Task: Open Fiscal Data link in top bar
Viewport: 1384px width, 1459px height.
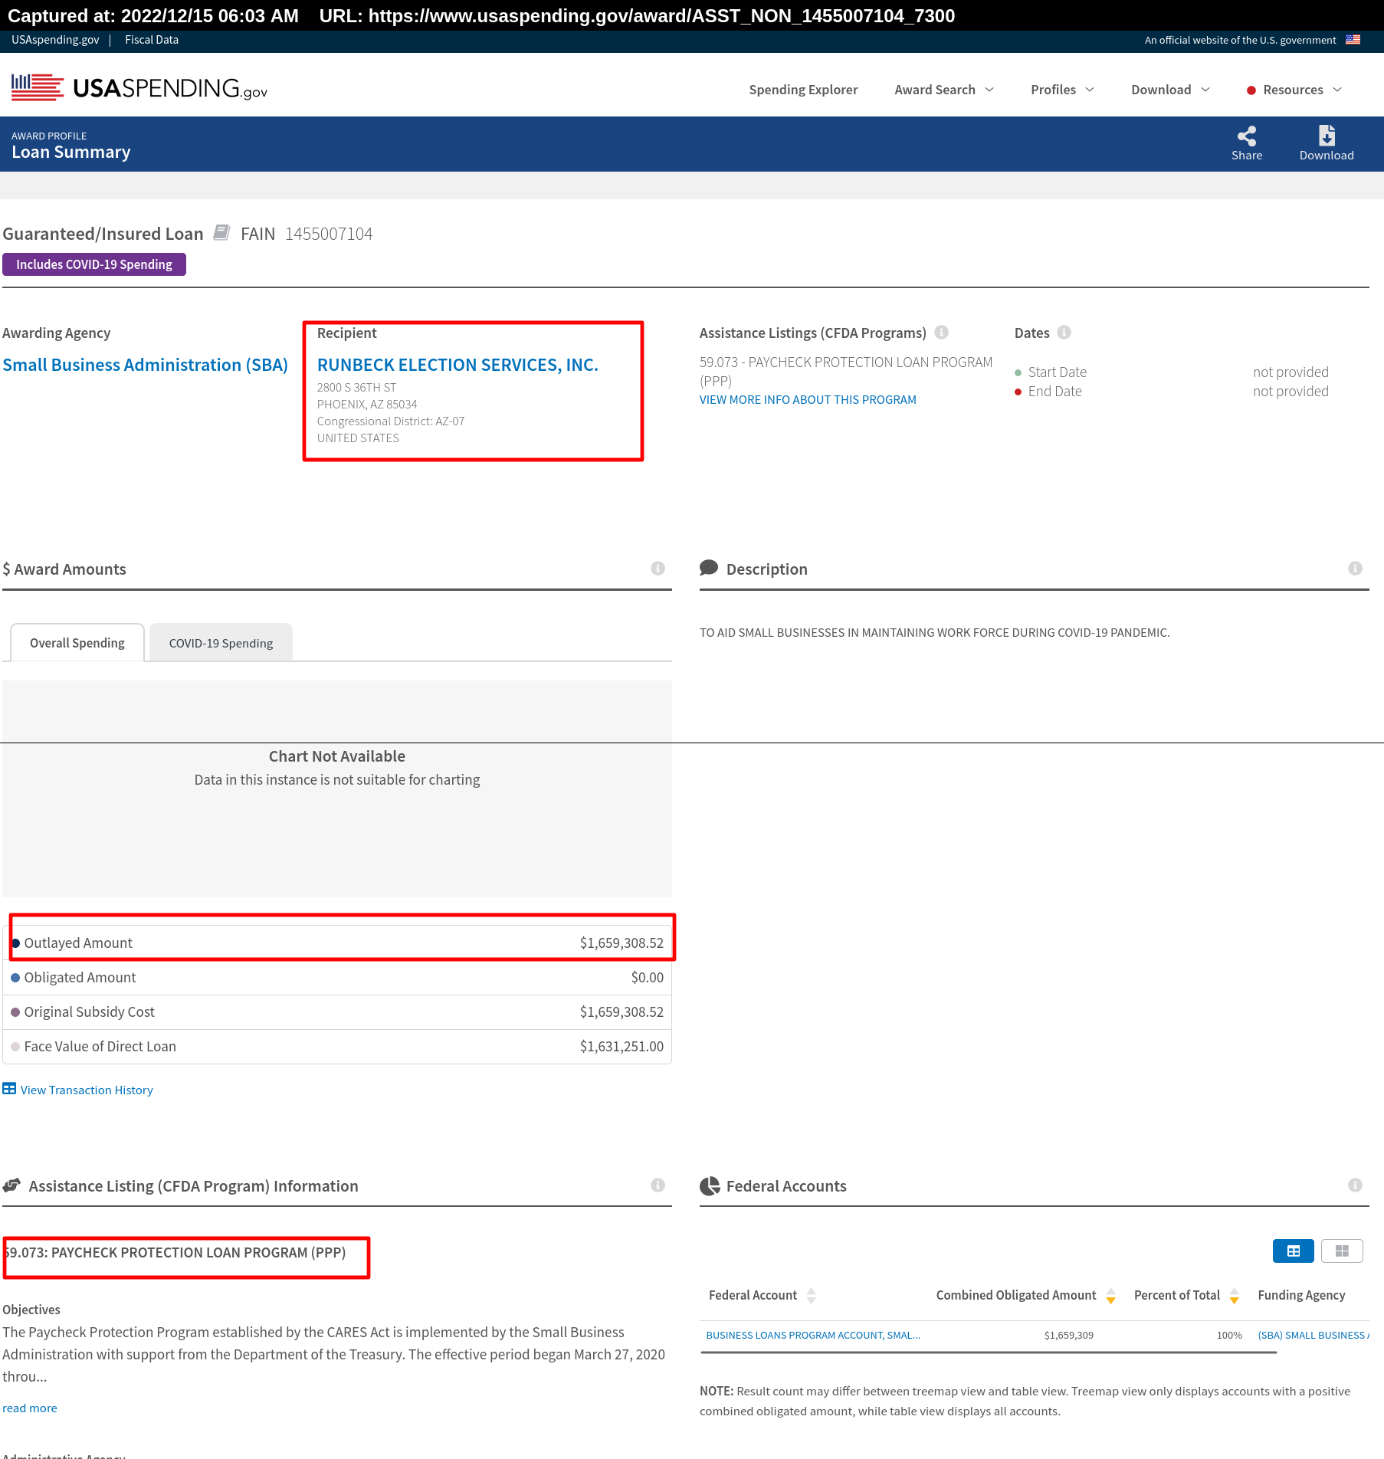Action: point(152,40)
